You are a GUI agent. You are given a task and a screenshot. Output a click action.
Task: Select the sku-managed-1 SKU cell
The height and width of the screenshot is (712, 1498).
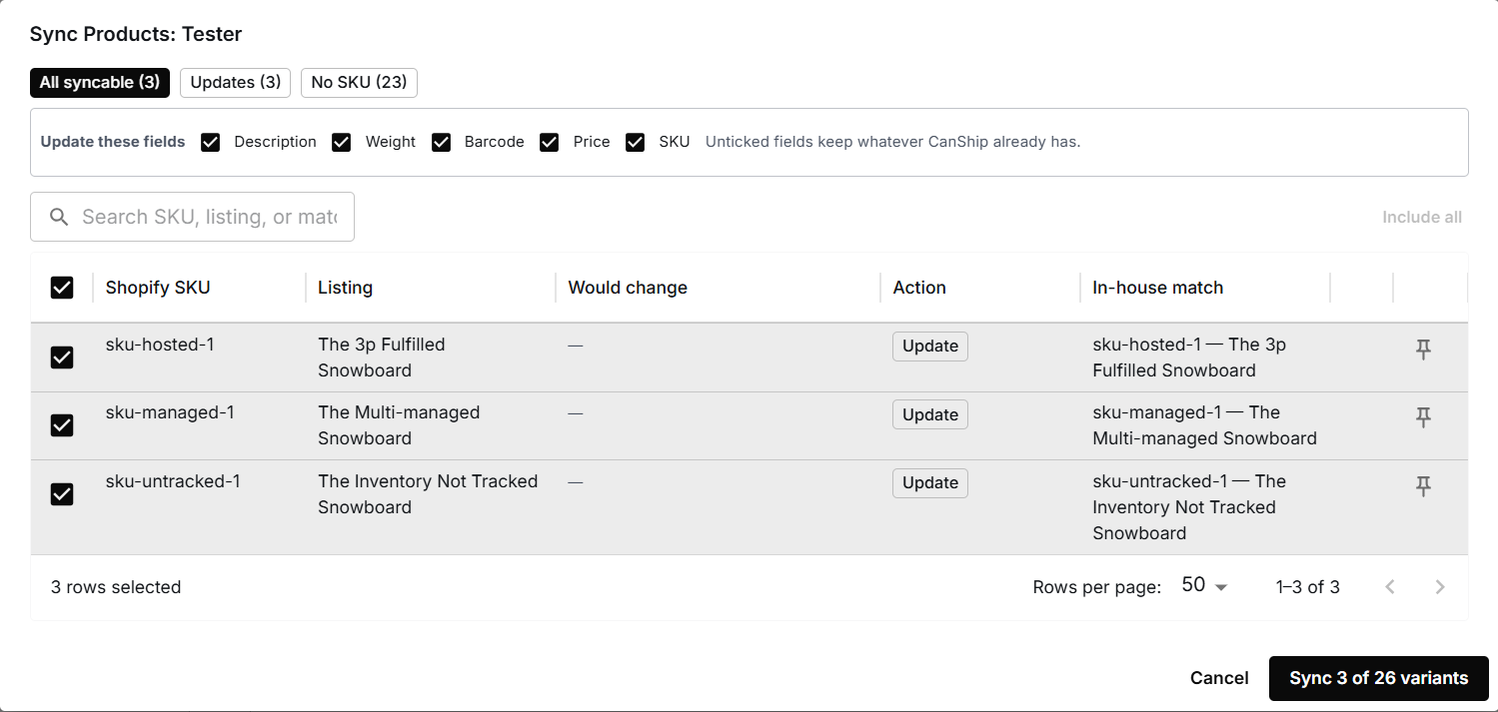(x=170, y=412)
